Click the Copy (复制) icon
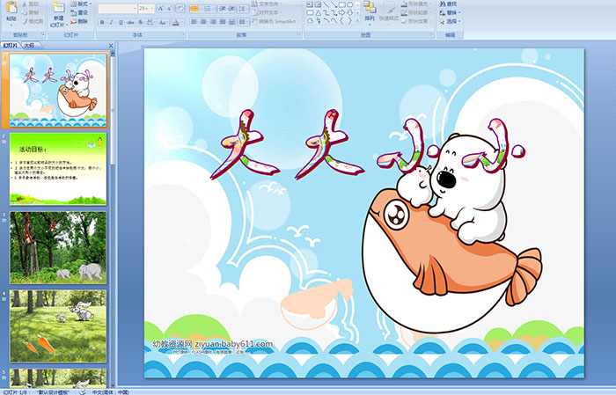The image size is (616, 395). (25, 12)
